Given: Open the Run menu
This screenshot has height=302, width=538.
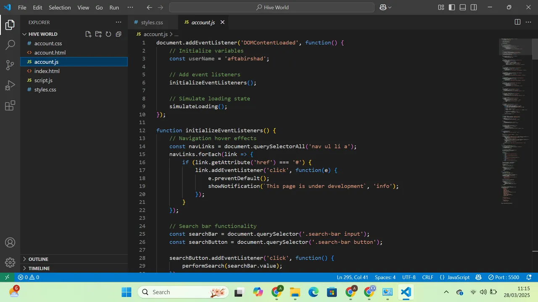Looking at the screenshot, I should point(114,8).
